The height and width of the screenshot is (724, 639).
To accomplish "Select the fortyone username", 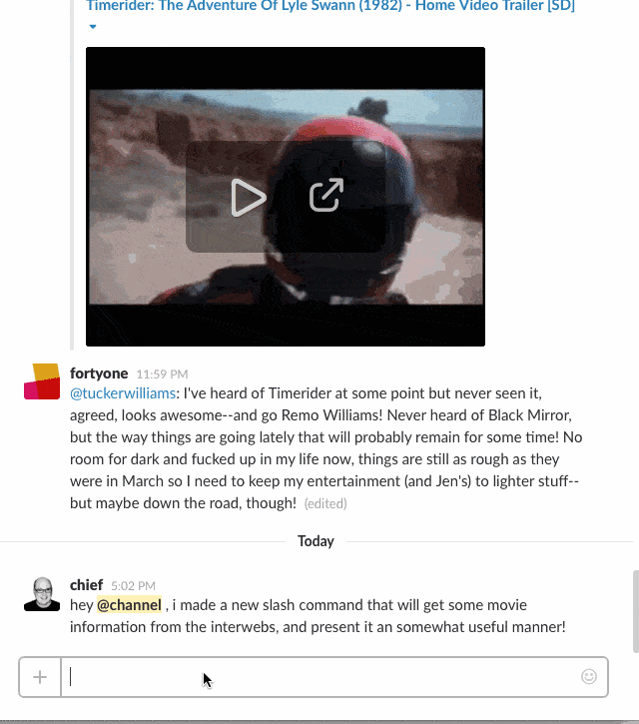I will coord(99,373).
